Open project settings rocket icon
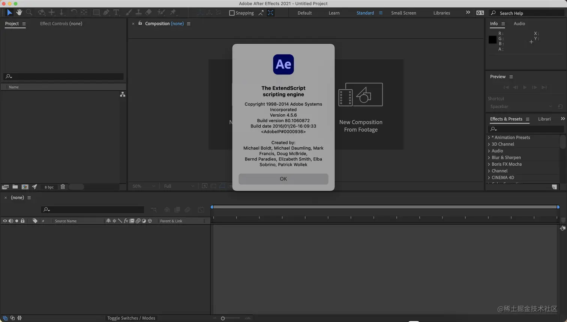 tap(34, 187)
